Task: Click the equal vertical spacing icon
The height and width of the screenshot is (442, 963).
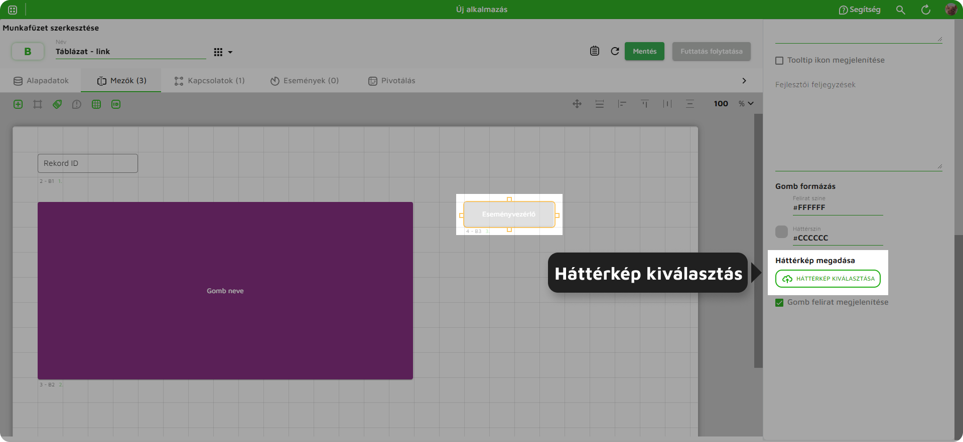Action: pyautogui.click(x=600, y=104)
